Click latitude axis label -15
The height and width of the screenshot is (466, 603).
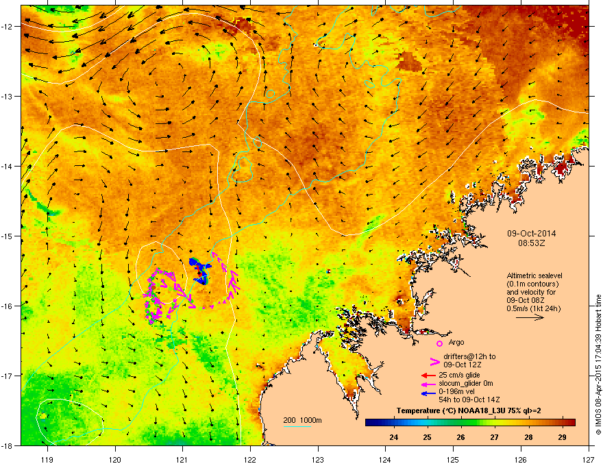pyautogui.click(x=7, y=236)
